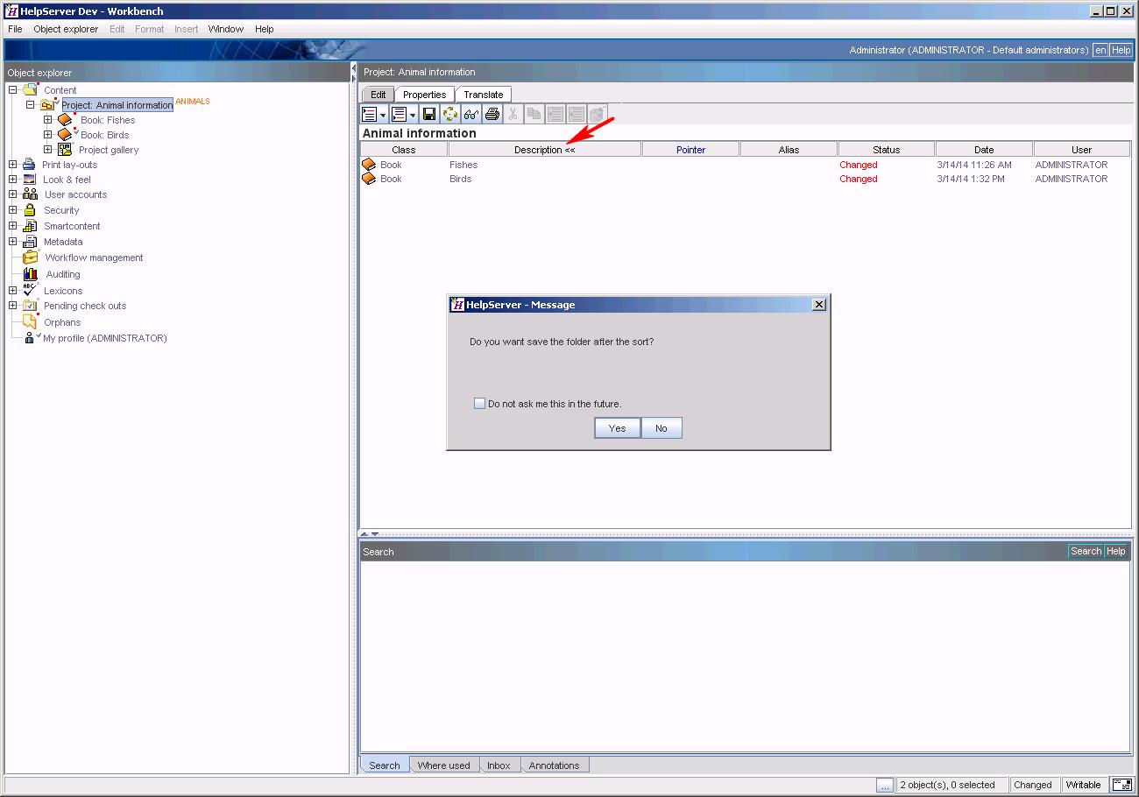This screenshot has height=797, width=1139.
Task: Click the Print lay-outs printer icon
Action: pos(29,165)
